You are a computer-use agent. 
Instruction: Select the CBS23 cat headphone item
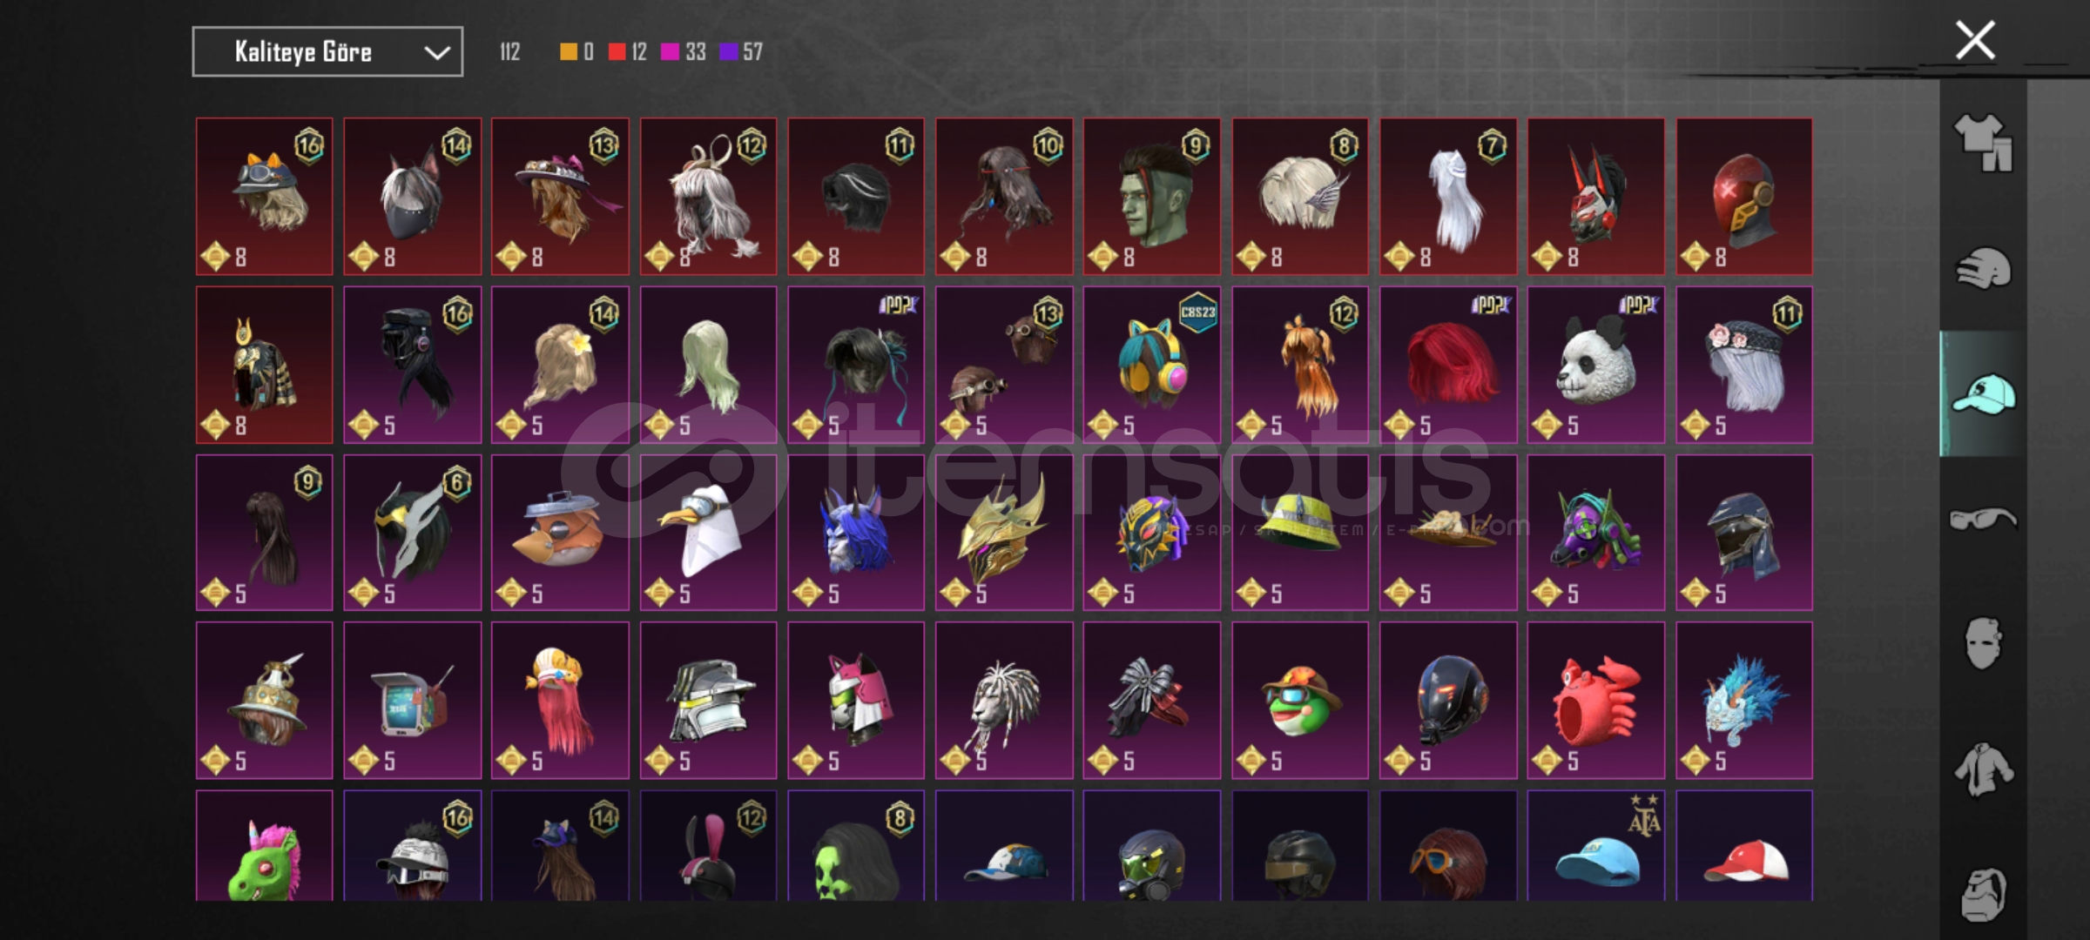pos(1151,365)
